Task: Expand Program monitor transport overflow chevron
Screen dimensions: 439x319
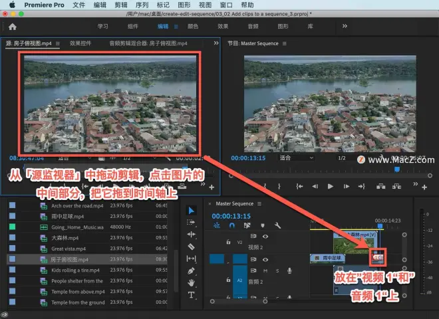Action: [416, 184]
